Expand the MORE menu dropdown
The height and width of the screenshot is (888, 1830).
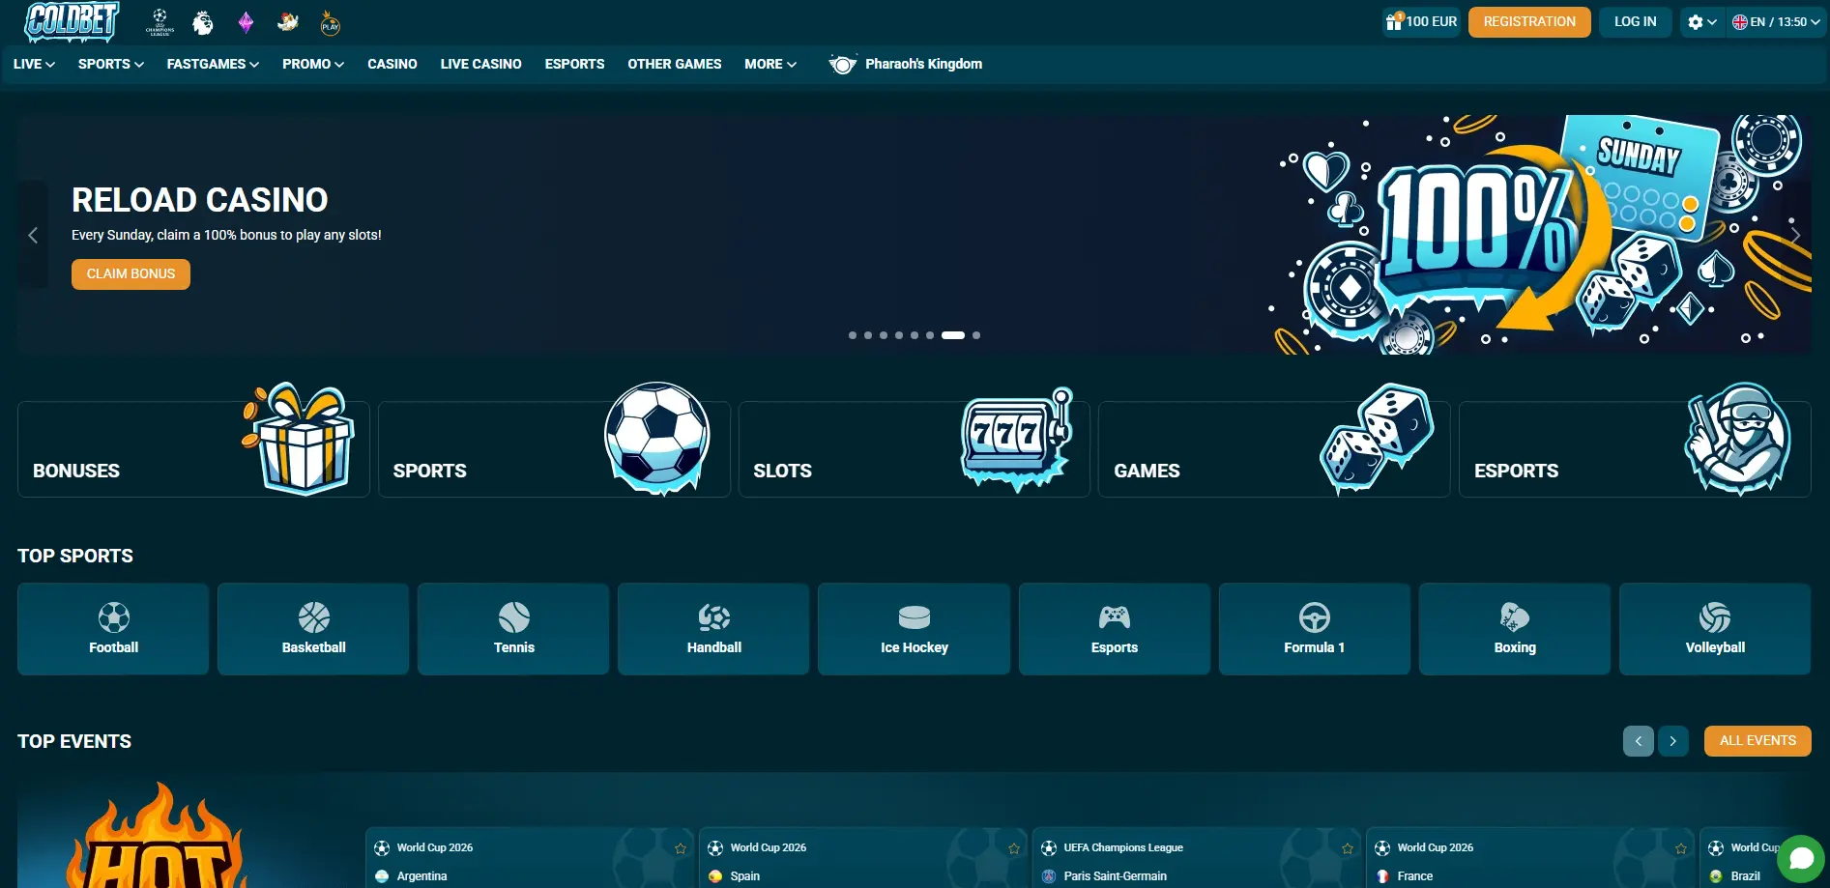pos(770,64)
